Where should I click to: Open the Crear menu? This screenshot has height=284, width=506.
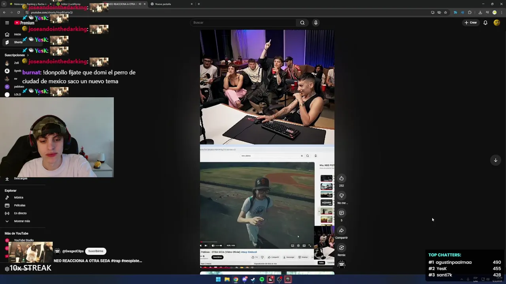pos(470,22)
